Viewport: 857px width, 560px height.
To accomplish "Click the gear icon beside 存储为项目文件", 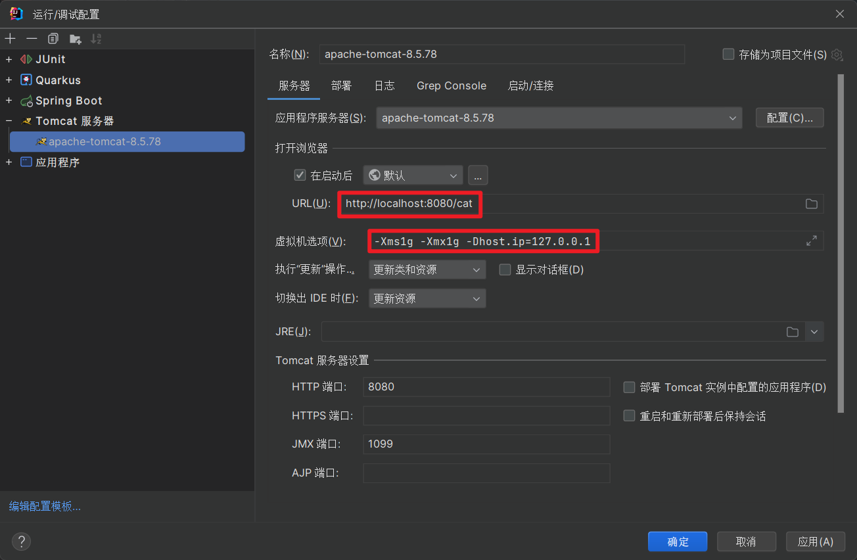I will click(837, 55).
